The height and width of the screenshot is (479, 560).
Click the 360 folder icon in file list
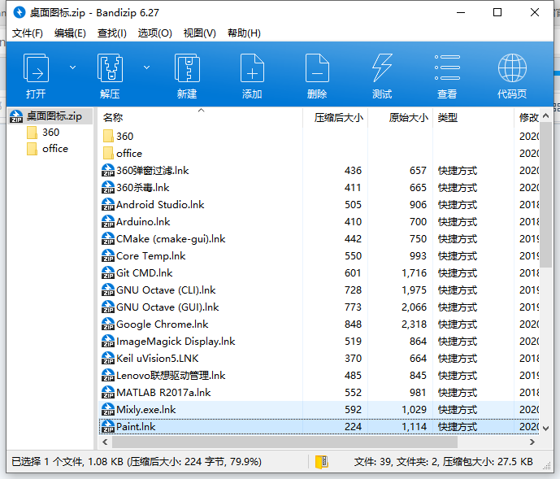click(x=108, y=136)
